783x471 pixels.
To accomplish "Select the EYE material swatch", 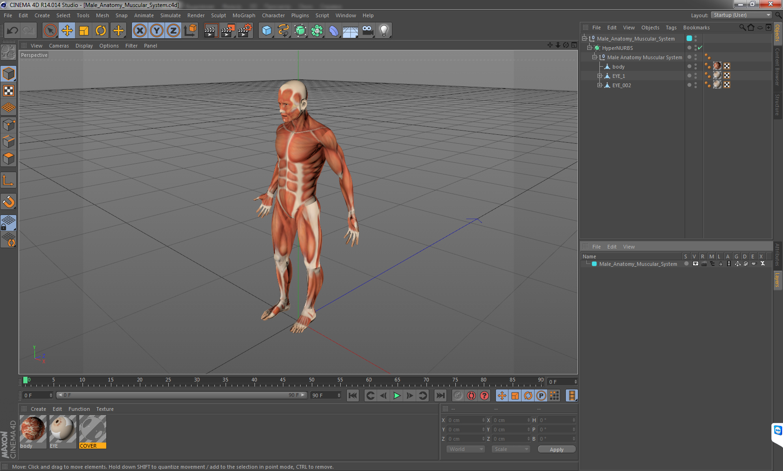I will click(63, 432).
